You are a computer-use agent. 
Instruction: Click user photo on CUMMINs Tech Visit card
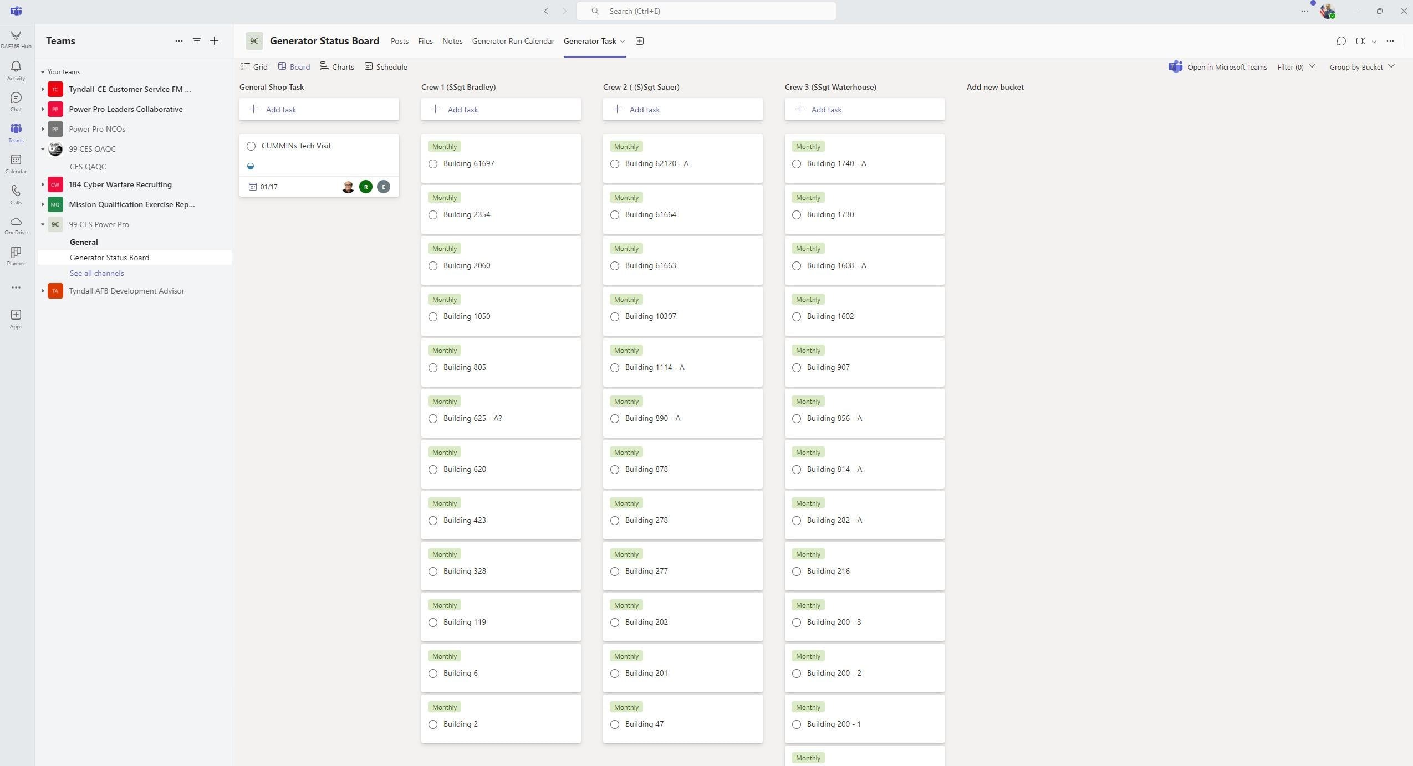point(348,187)
